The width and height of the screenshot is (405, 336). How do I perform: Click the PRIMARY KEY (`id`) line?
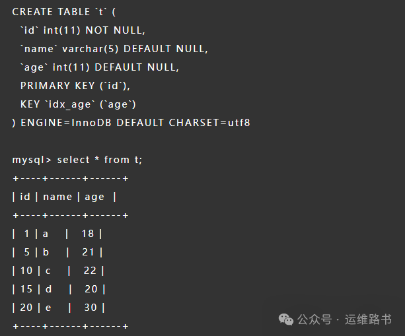coord(75,86)
